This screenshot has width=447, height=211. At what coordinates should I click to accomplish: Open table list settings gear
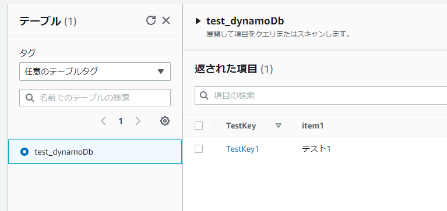(165, 121)
